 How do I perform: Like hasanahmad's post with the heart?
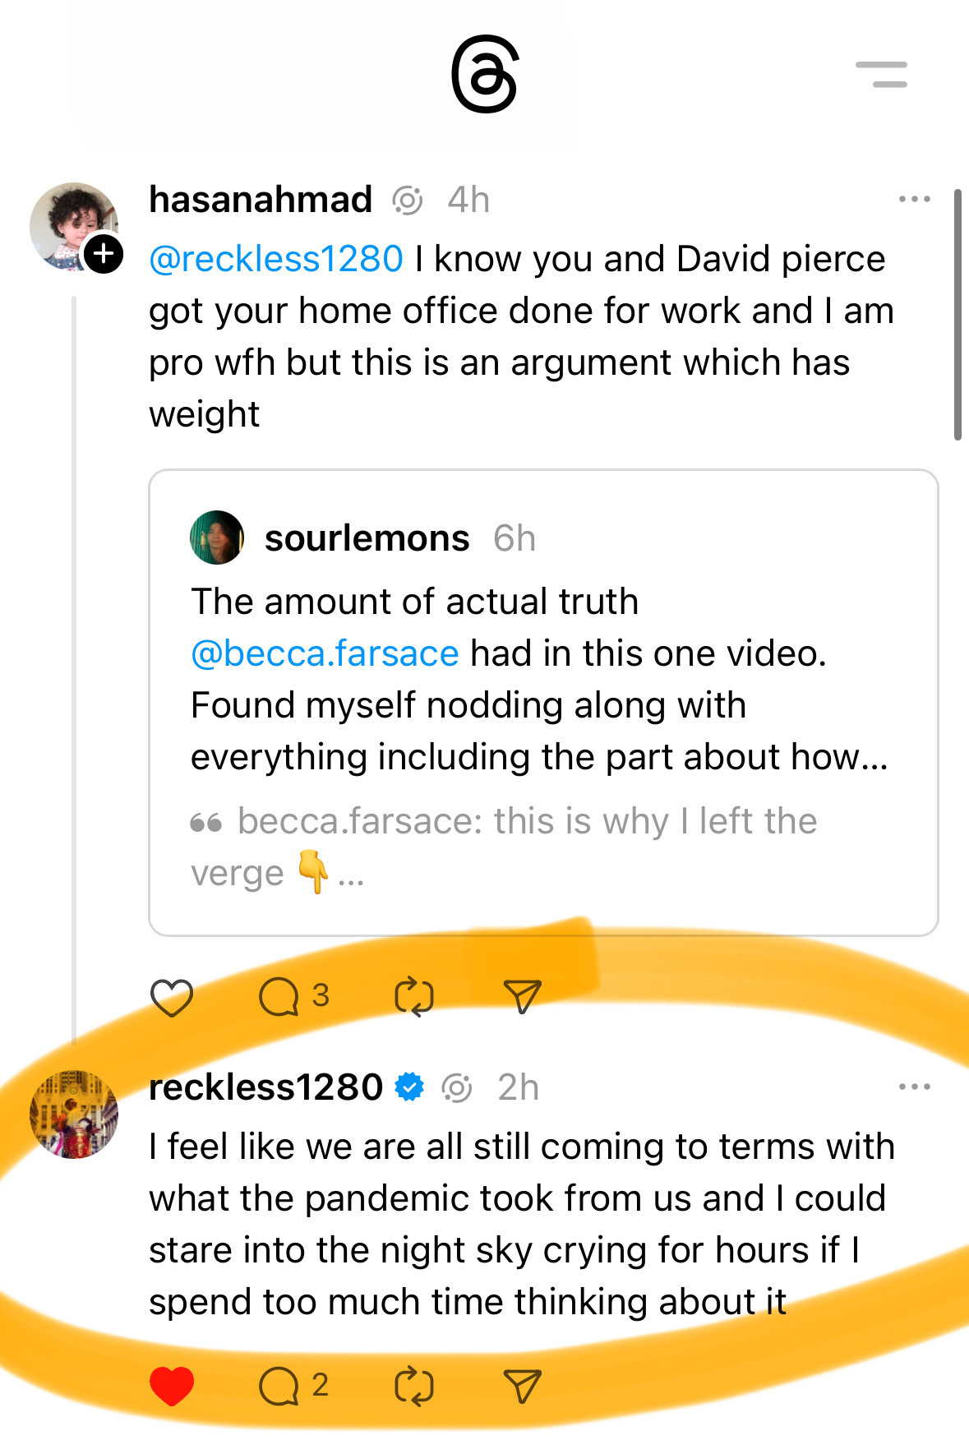[172, 997]
